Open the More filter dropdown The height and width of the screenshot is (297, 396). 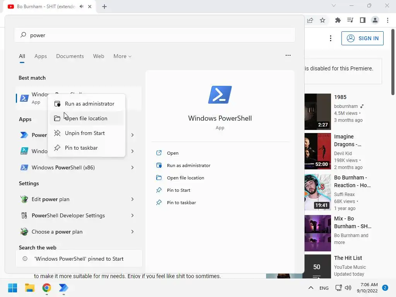click(x=122, y=56)
